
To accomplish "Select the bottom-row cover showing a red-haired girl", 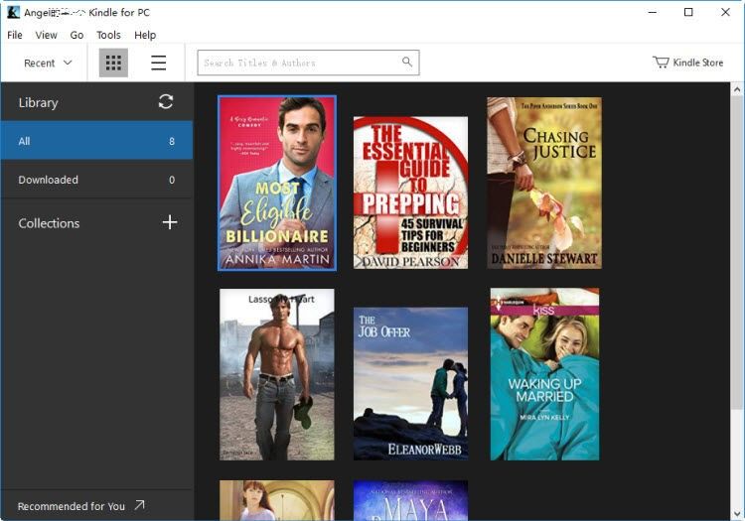I will point(277,500).
